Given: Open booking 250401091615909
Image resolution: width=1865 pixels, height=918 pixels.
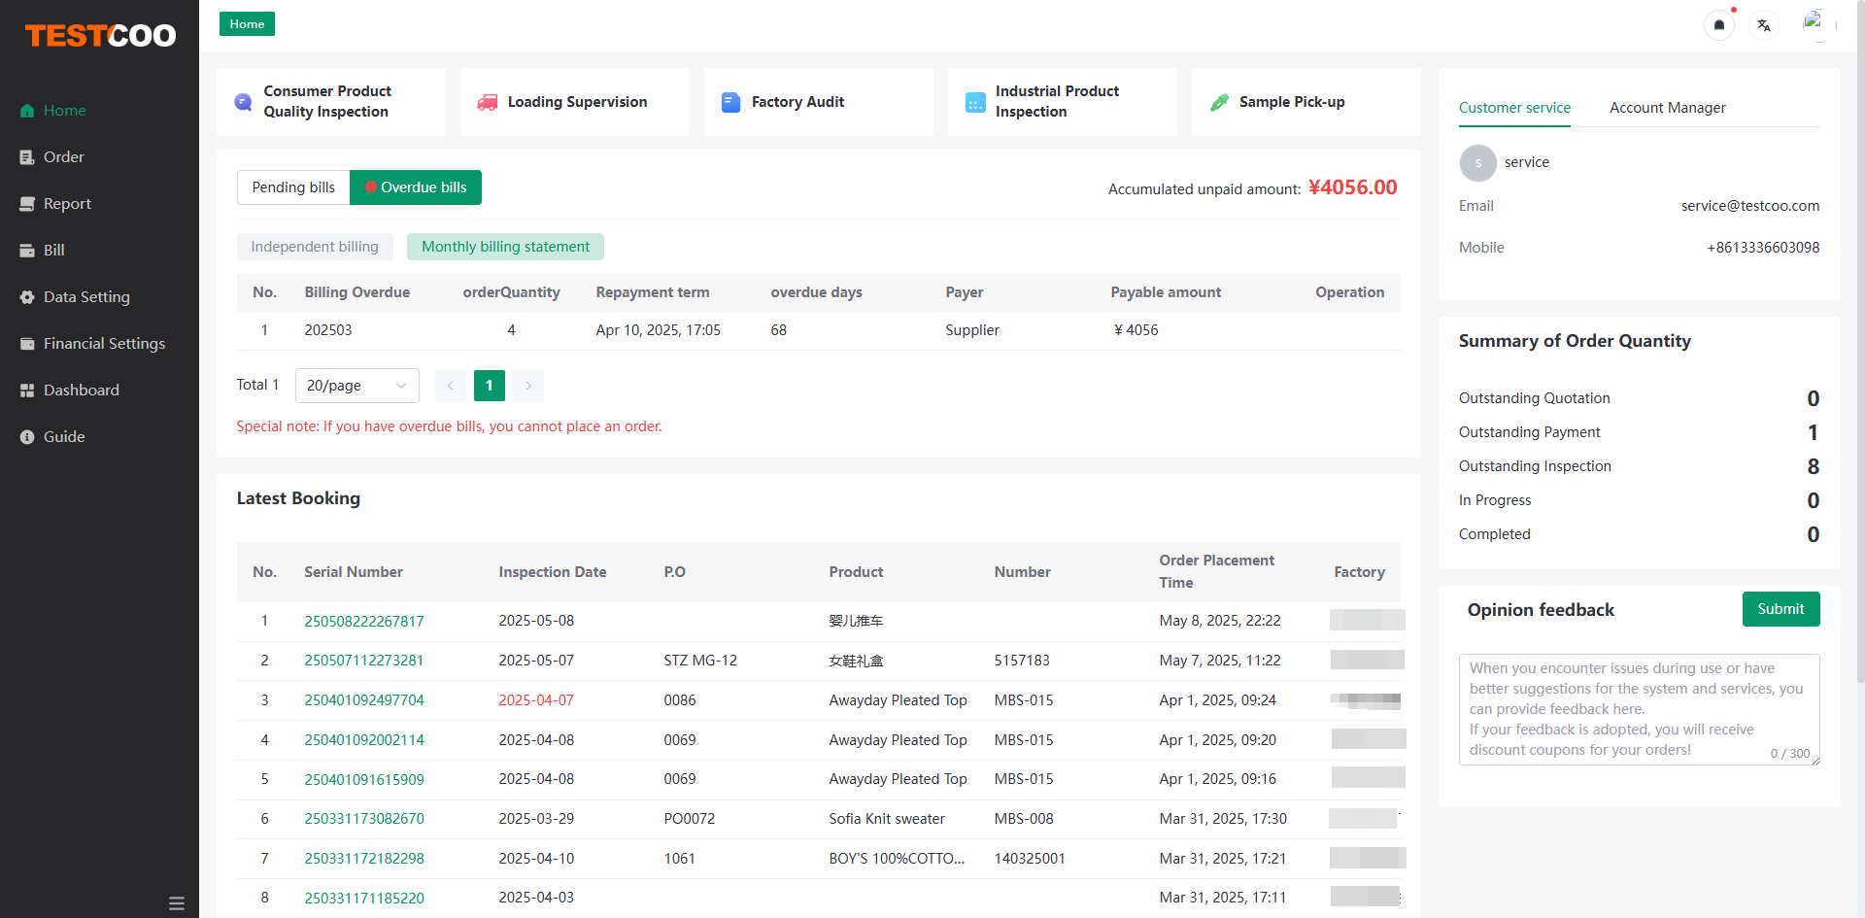Looking at the screenshot, I should point(364,780).
